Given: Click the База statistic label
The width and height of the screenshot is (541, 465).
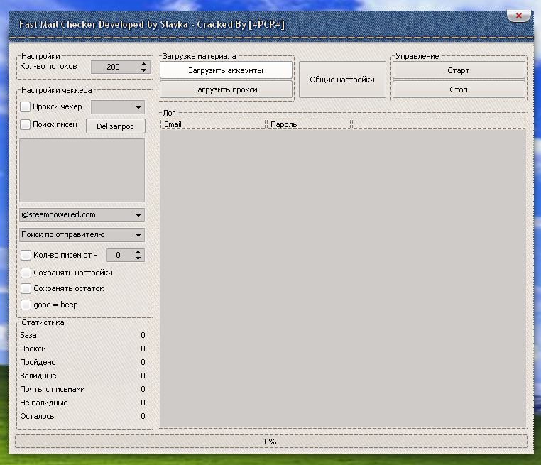Looking at the screenshot, I should [28, 335].
